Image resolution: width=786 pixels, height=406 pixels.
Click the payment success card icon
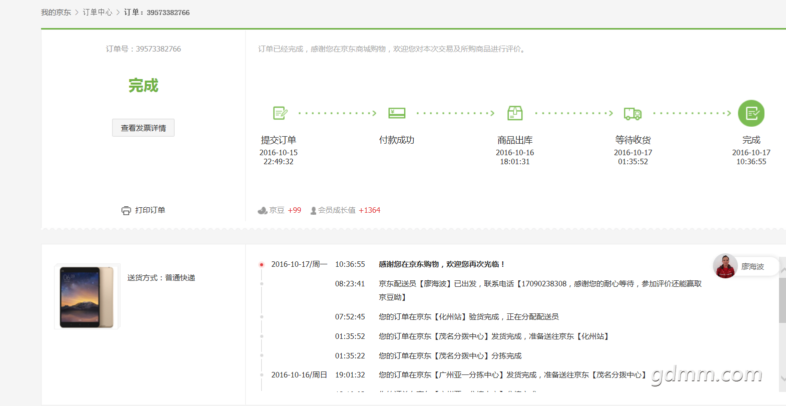coord(397,113)
